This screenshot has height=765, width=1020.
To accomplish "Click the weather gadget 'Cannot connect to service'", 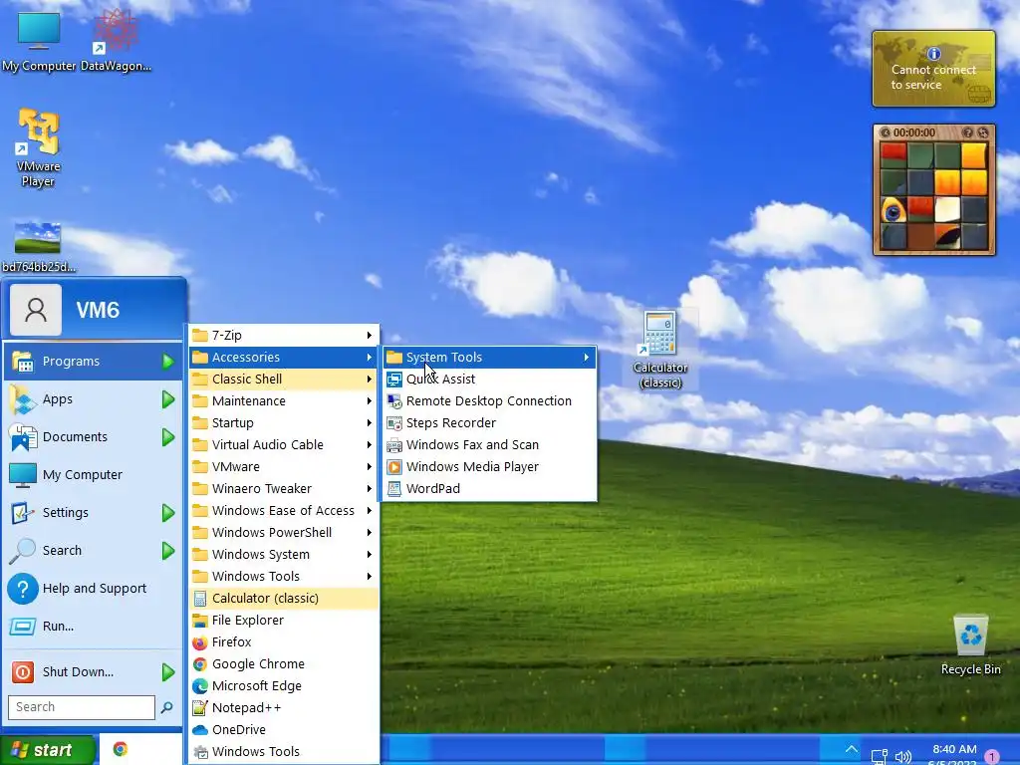I will [x=933, y=69].
